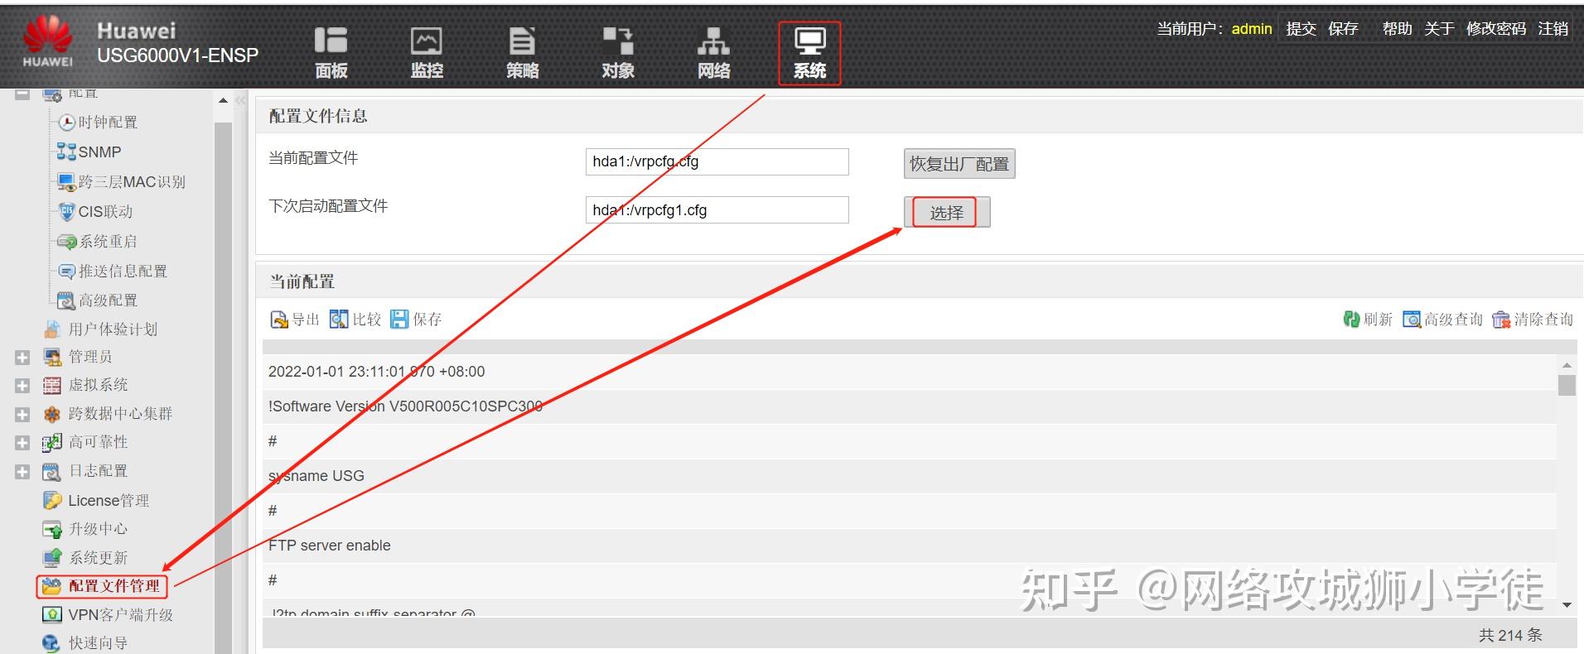Collapse the 配置 tree node
1584x654 pixels.
(22, 94)
